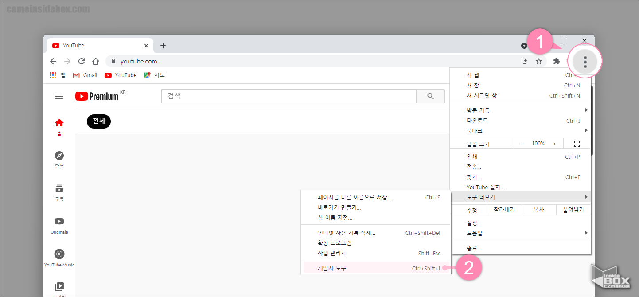Click the YouTube search input field
The image size is (639, 297).
288,96
